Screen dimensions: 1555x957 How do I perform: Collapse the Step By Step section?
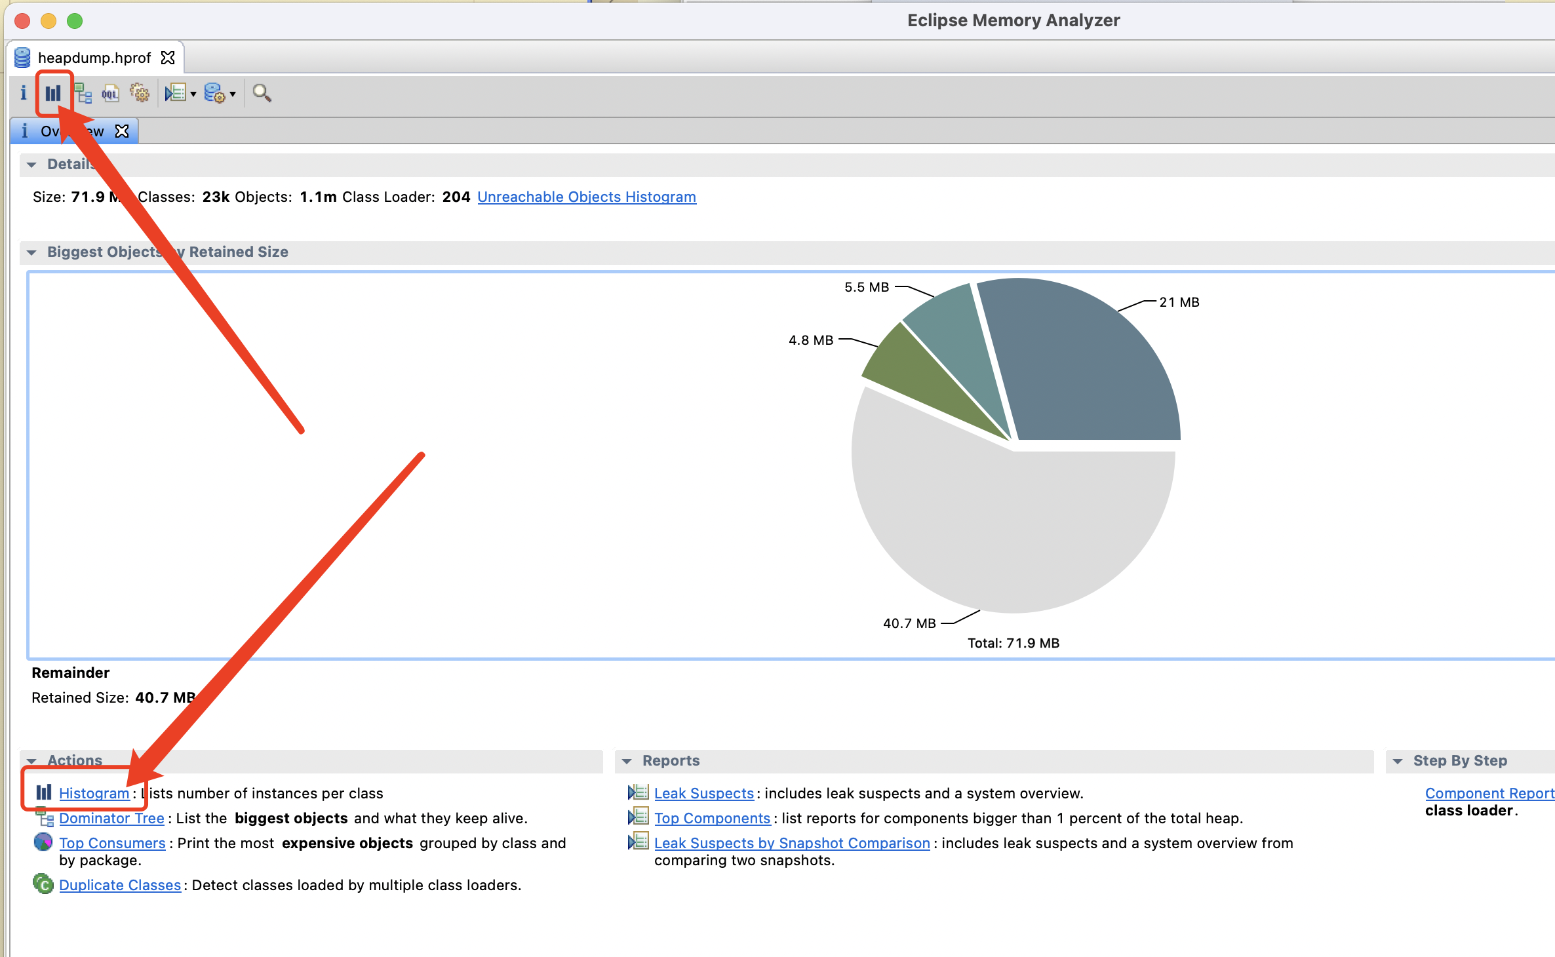(x=1398, y=761)
